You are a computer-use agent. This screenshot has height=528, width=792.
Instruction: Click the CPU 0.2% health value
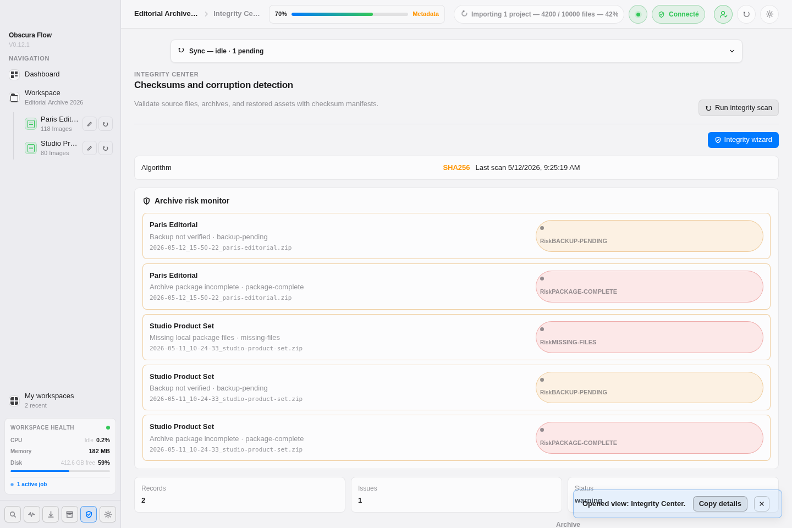103,440
